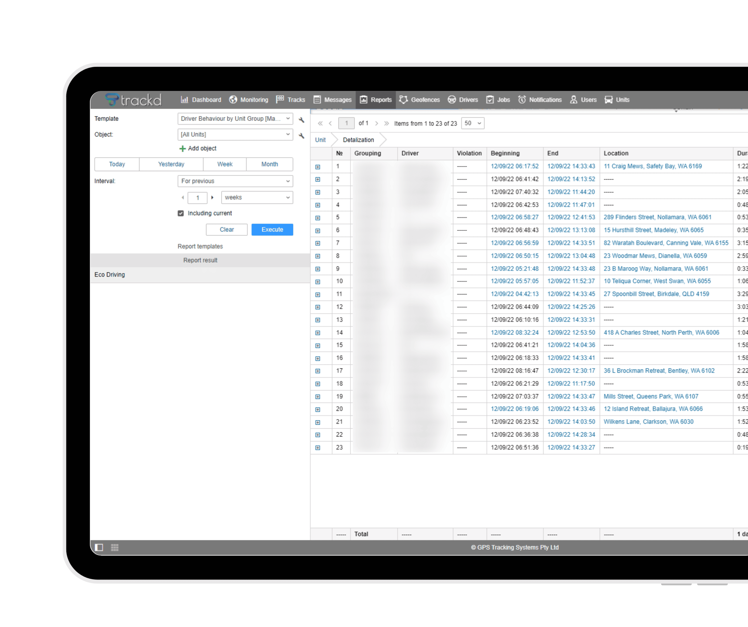Image resolution: width=748 pixels, height=627 pixels.
Task: Select the Month interval tab
Action: (x=270, y=164)
